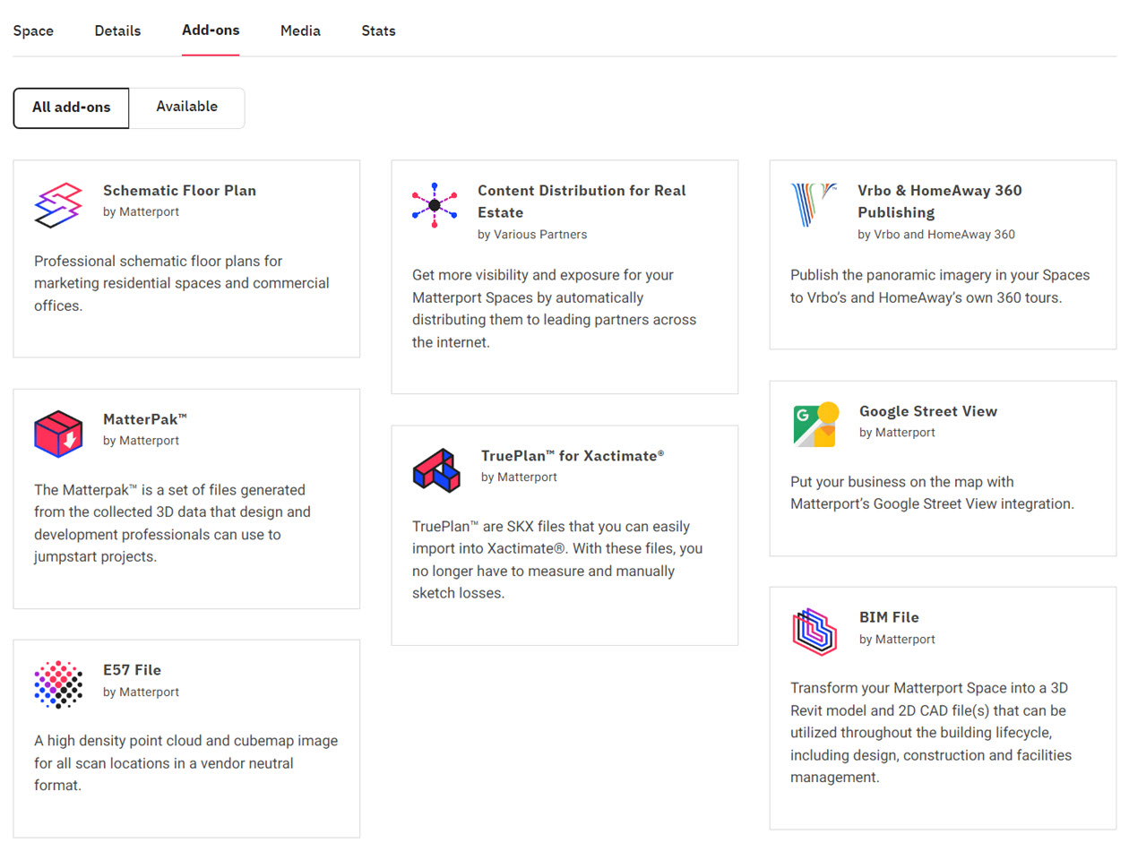Image resolution: width=1129 pixels, height=860 pixels.
Task: Click the Vrbo & HomeAway 360 logo icon
Action: pos(814,205)
